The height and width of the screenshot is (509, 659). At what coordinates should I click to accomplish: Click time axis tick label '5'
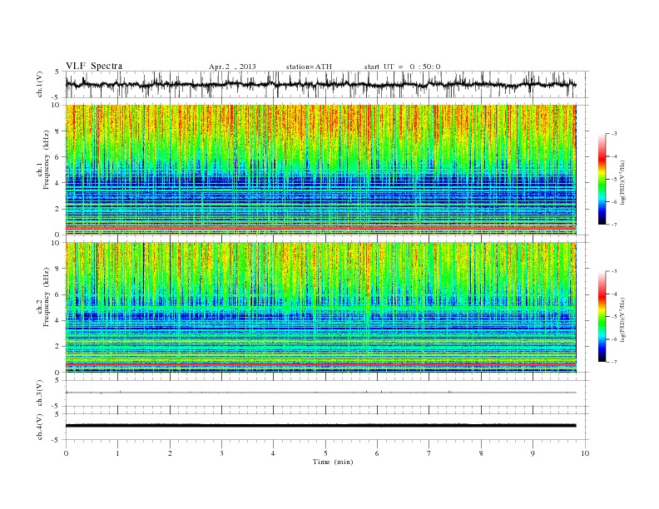pos(325,453)
